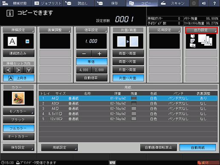Select 片面->片面 simplex mode

click(128, 78)
